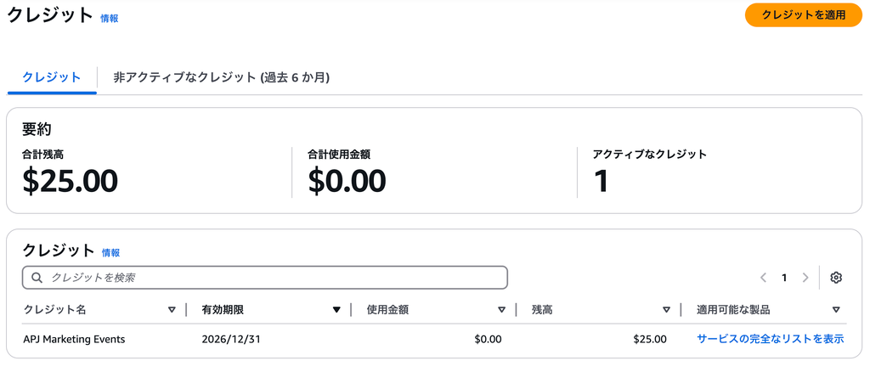Click the クレジットを適用 button
The width and height of the screenshot is (870, 372).
pos(804,15)
